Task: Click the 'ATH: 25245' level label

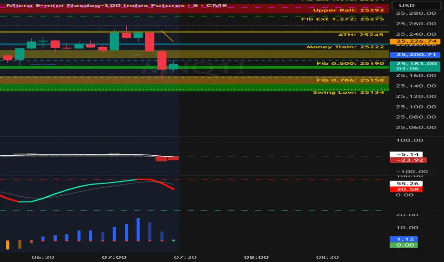Action: point(361,35)
